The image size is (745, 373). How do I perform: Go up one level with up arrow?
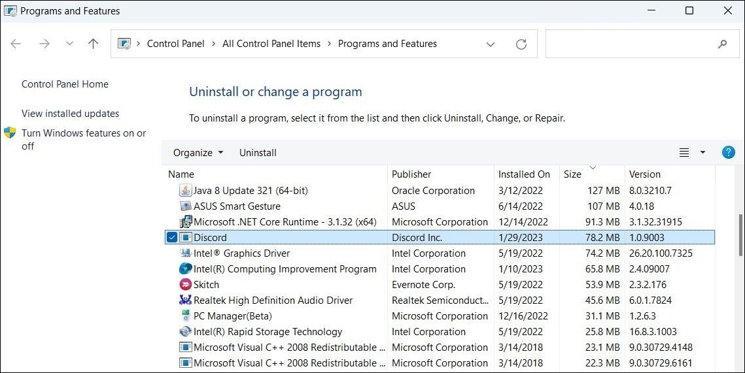point(93,44)
